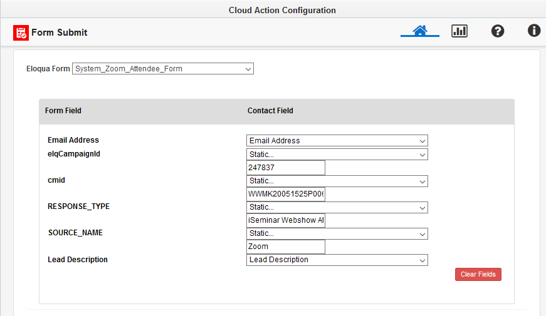Click the Form Submit app icon

coord(21,33)
